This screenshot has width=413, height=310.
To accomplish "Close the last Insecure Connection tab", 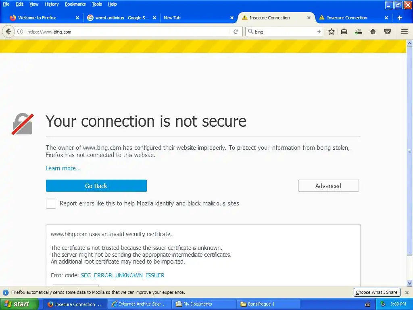I will tap(386, 18).
